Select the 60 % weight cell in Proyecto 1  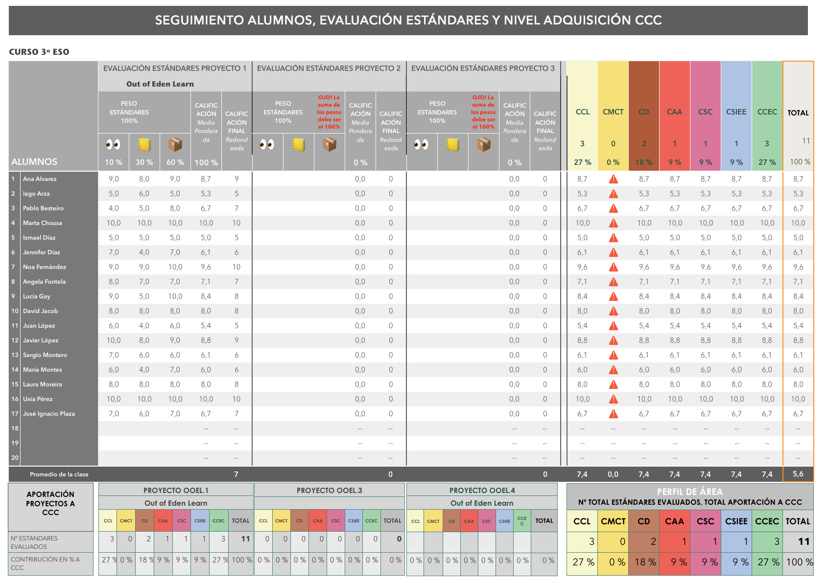175,162
